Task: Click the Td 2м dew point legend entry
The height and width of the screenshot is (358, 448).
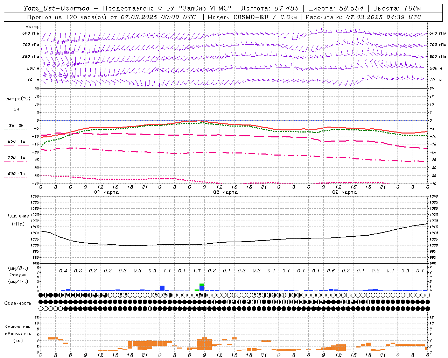Action: coord(16,125)
